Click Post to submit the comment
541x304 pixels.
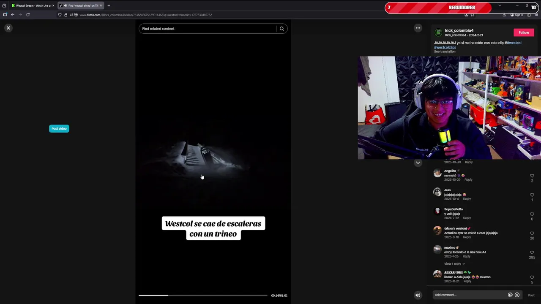point(531,295)
